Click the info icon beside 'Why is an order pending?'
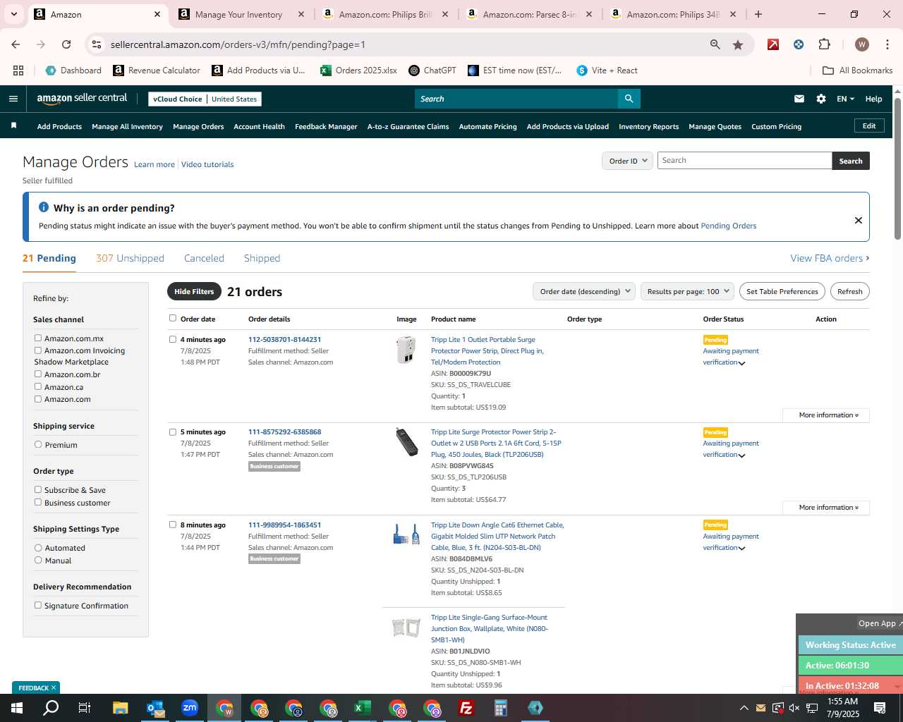The height and width of the screenshot is (722, 903). click(44, 207)
